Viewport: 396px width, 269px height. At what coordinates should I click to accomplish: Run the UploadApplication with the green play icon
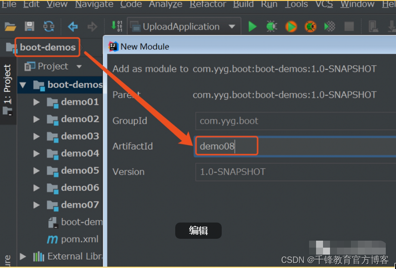pos(252,26)
